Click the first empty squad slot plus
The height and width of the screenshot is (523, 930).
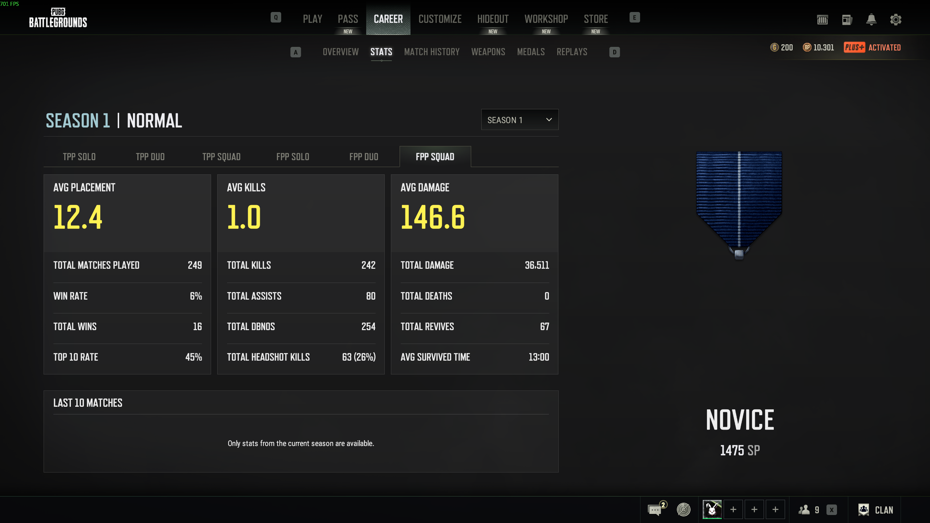point(733,510)
